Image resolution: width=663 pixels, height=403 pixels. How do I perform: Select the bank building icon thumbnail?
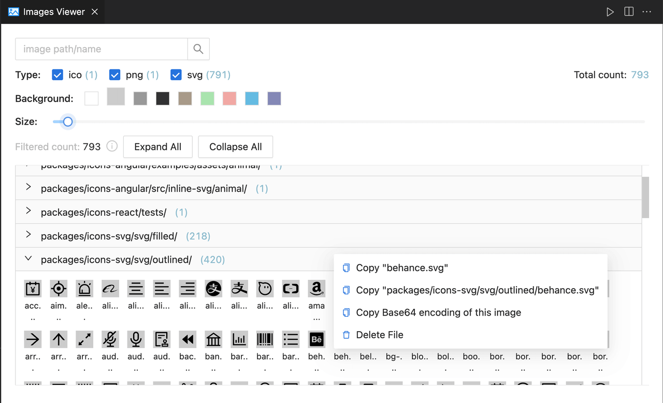click(x=213, y=339)
